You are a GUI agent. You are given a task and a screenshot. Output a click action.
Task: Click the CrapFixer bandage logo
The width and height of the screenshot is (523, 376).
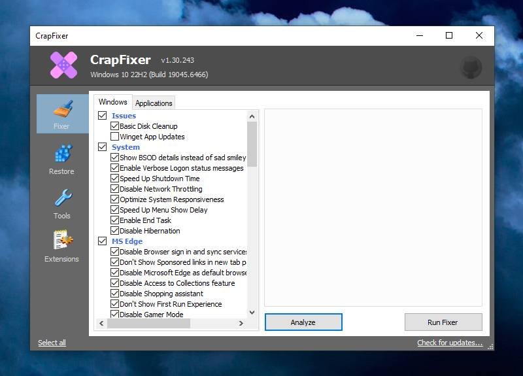[x=63, y=65]
